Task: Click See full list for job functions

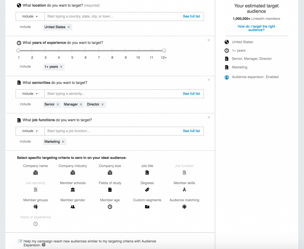Action: [x=191, y=131]
